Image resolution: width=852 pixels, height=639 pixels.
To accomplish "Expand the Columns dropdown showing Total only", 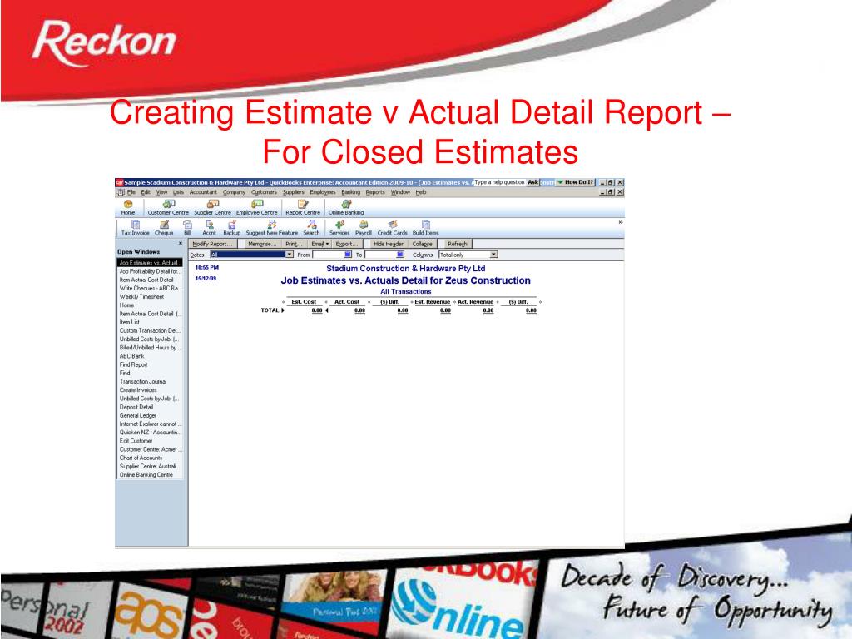I will click(493, 255).
